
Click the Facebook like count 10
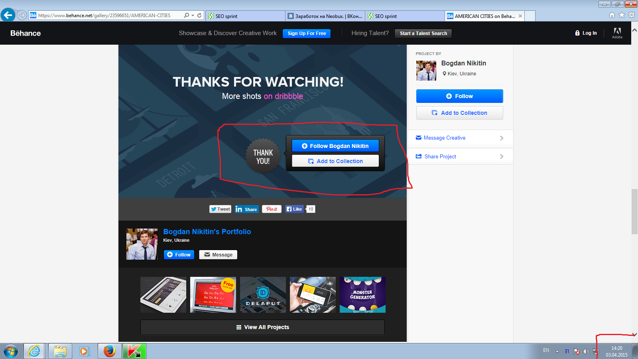(311, 209)
